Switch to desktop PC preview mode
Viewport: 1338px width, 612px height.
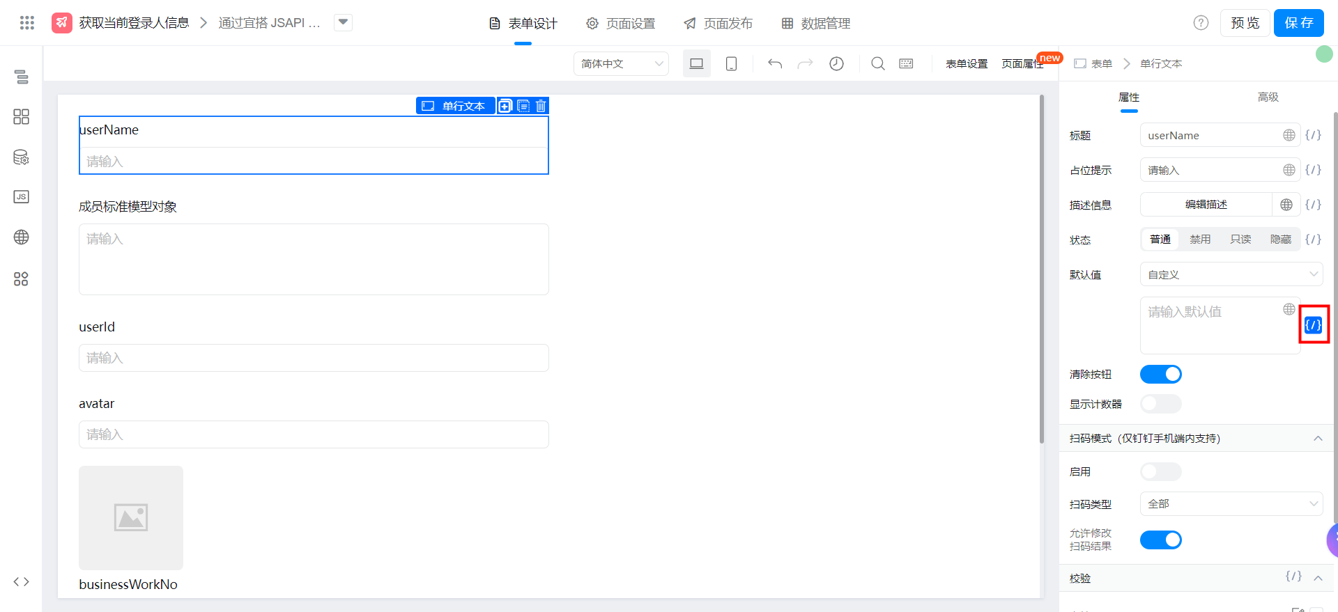click(x=696, y=63)
